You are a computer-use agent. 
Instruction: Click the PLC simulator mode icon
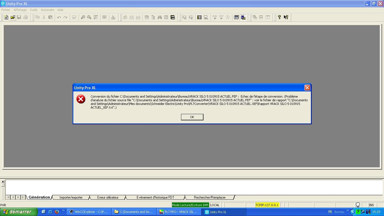243,17
